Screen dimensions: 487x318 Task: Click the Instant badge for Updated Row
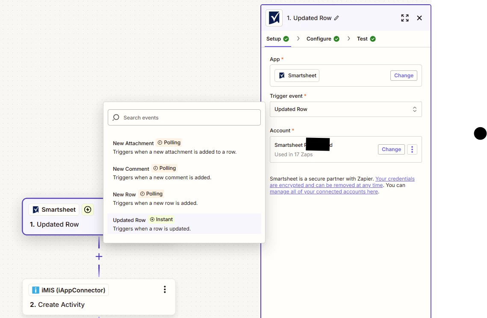pyautogui.click(x=161, y=219)
